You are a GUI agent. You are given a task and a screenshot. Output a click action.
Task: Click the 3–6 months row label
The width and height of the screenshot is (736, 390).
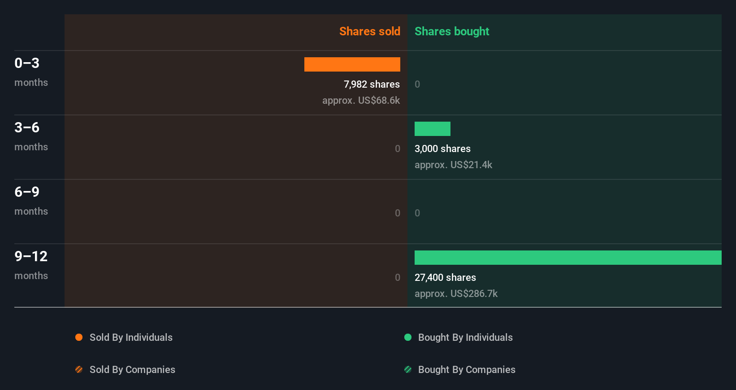coord(31,136)
